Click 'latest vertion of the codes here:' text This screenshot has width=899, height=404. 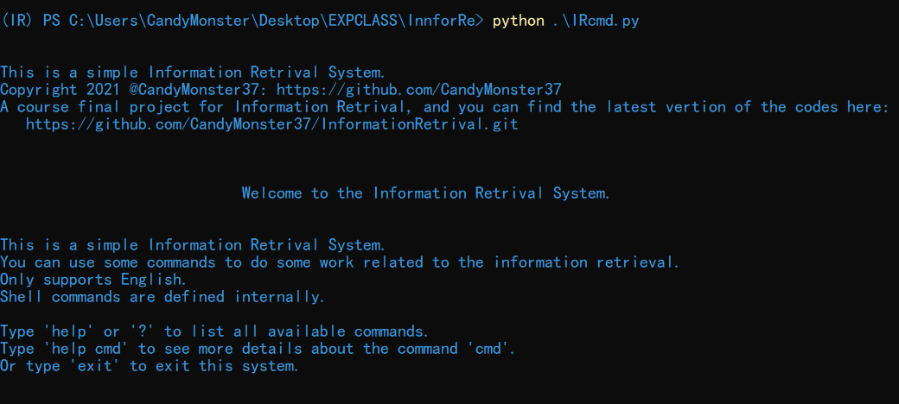(x=748, y=107)
